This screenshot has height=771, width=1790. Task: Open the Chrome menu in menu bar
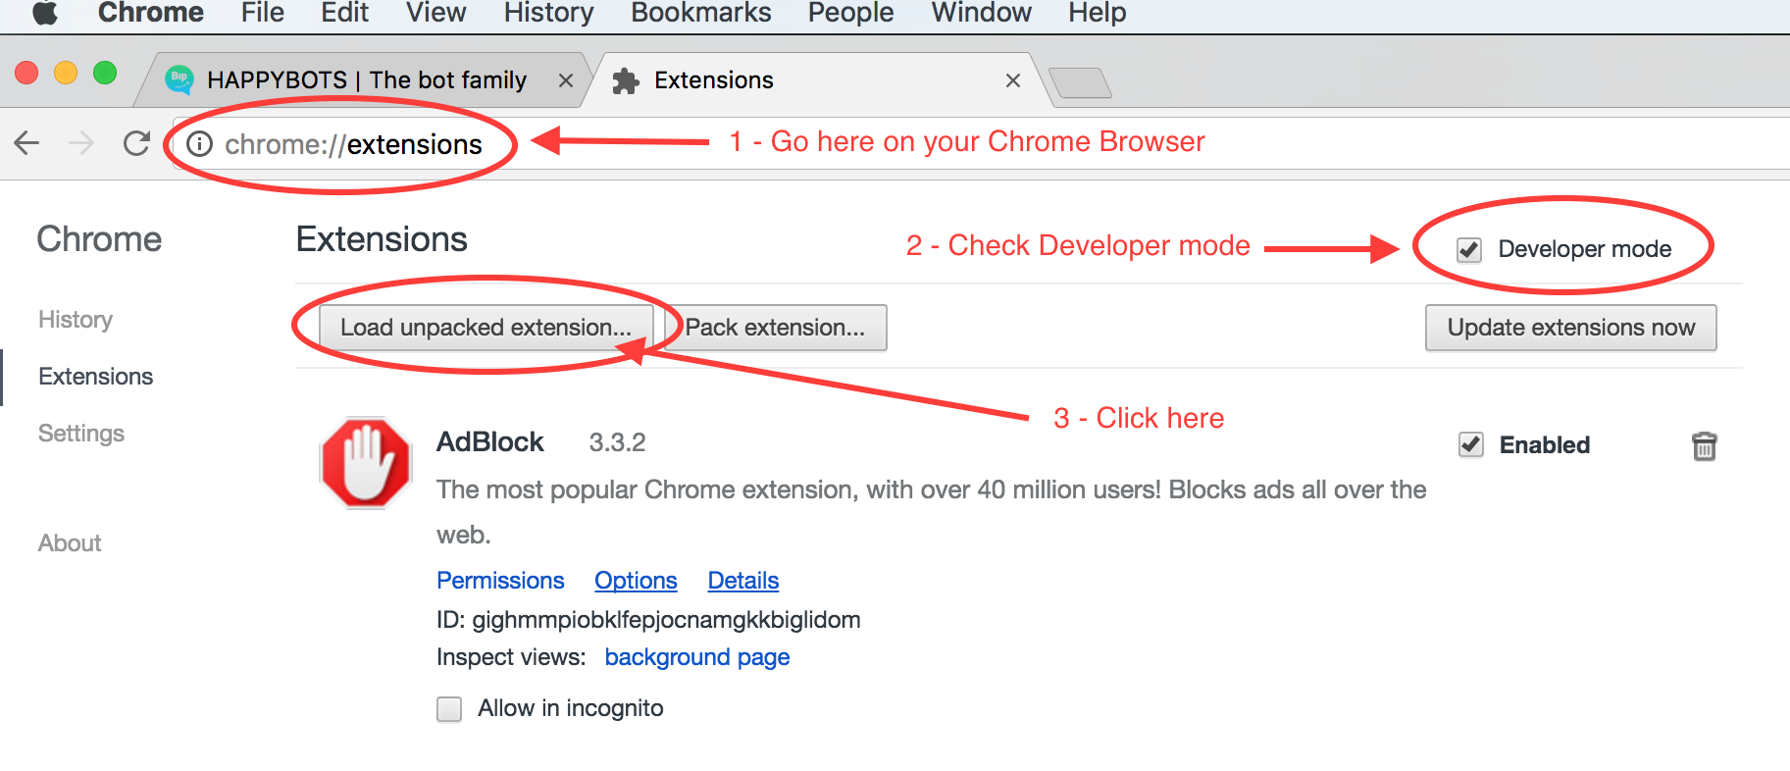[151, 13]
